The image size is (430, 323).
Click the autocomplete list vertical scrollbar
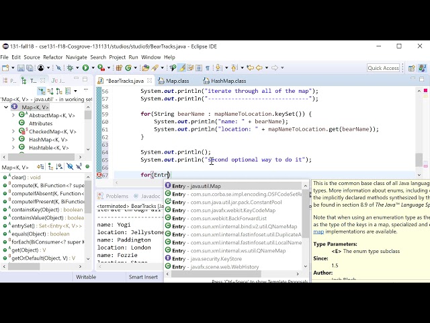(x=306, y=222)
